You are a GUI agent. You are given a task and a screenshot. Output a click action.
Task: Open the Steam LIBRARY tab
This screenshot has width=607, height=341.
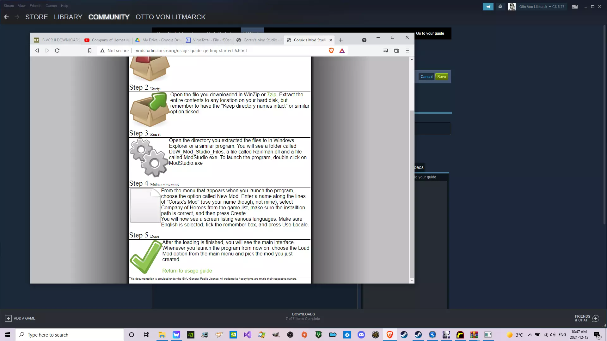click(68, 17)
